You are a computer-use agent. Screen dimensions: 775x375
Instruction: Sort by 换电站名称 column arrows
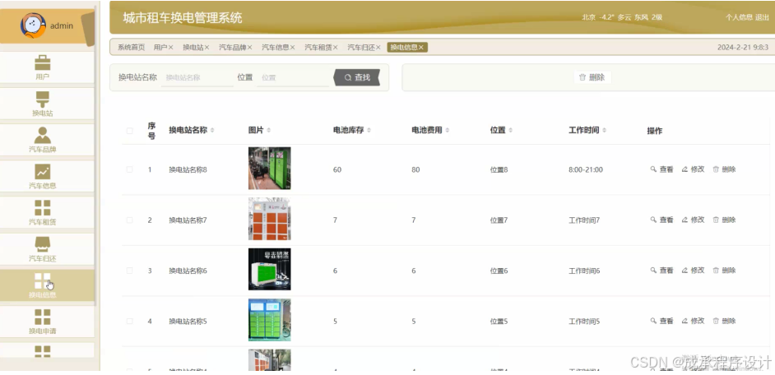(x=212, y=131)
